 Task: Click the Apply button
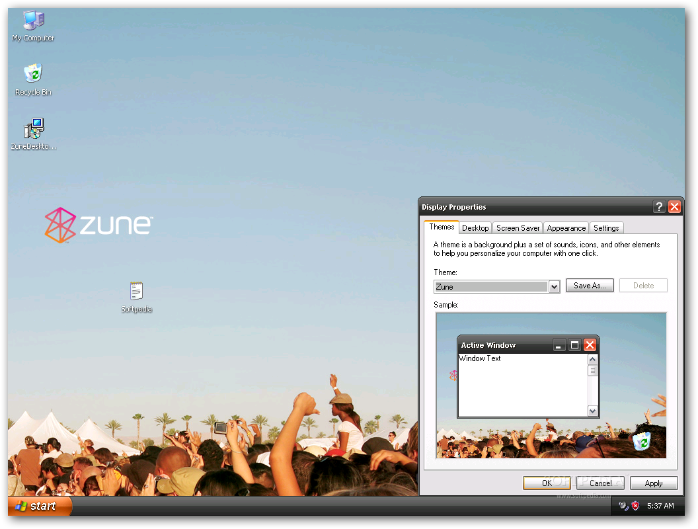(654, 483)
